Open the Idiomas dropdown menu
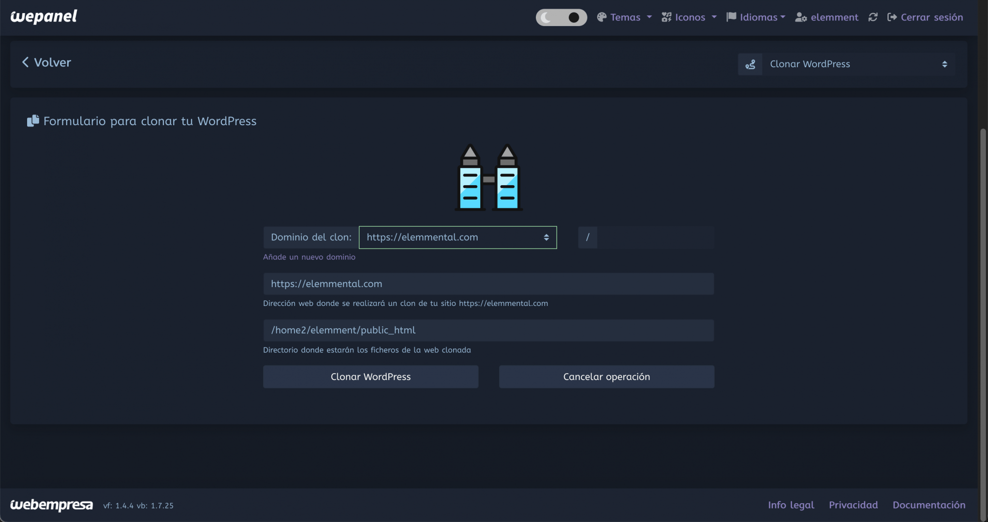This screenshot has width=988, height=522. point(756,17)
